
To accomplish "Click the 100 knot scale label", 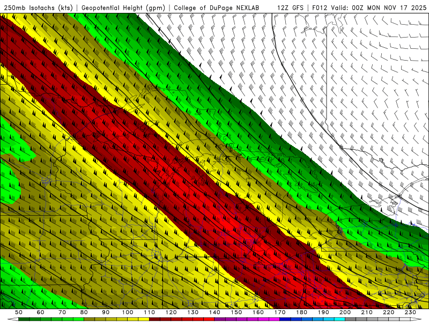I will click(128, 312).
